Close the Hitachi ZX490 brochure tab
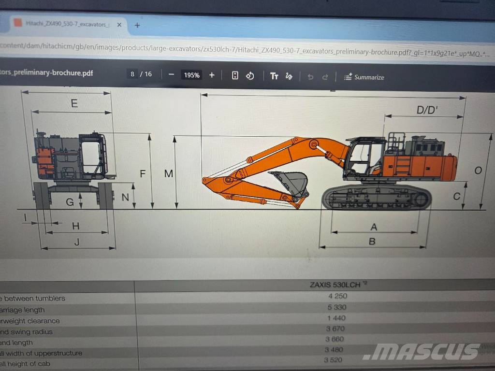This screenshot has height=371, width=495. click(x=119, y=25)
